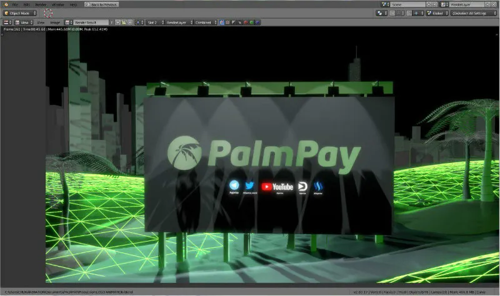Click the YouTube logo on the billboard

277,187
